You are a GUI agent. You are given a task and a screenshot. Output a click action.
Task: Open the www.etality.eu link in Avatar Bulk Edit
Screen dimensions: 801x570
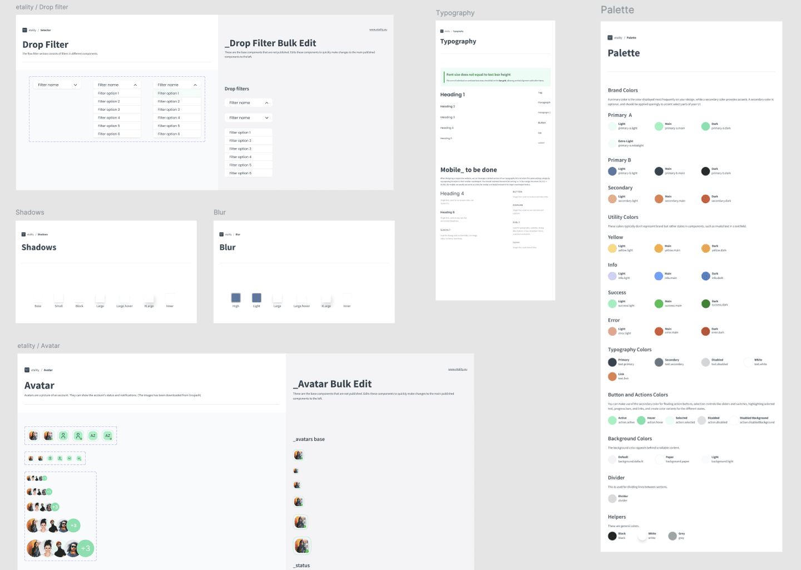[458, 369]
